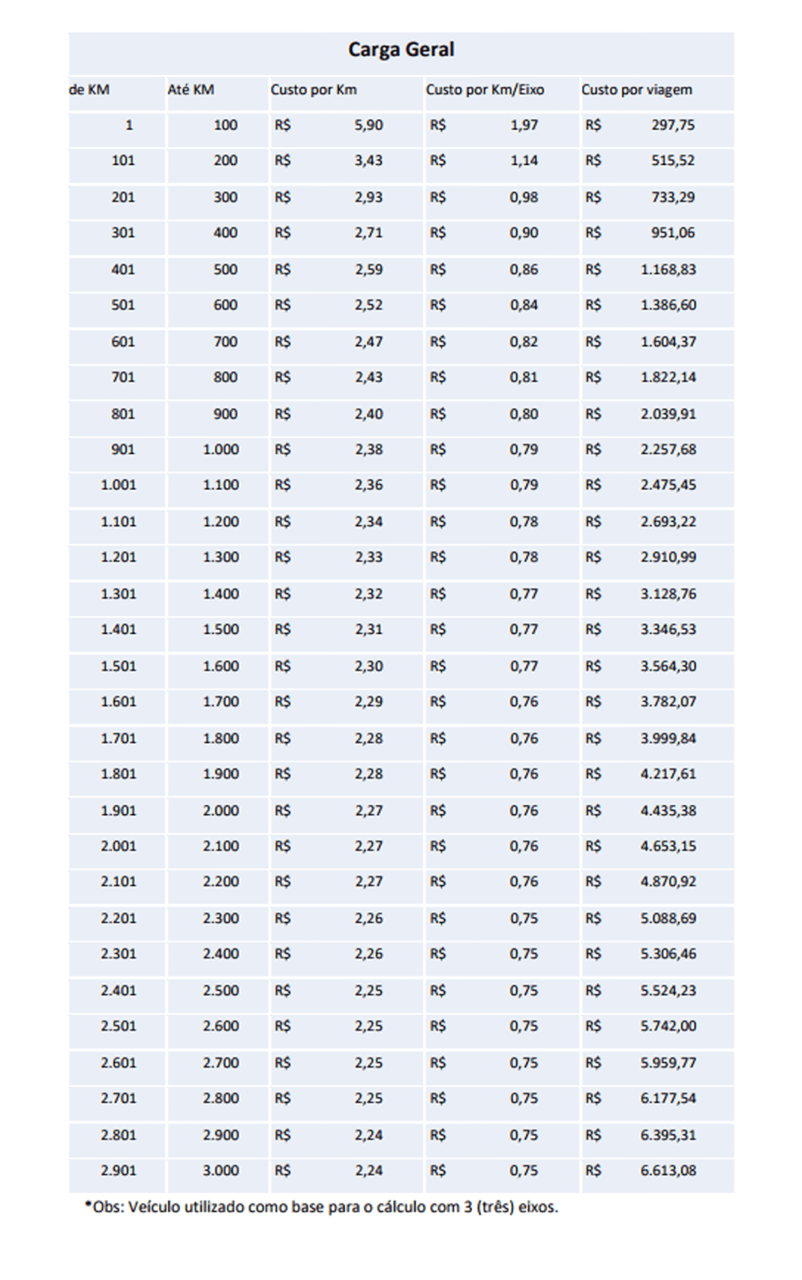Click the 'Carga Geral' table title
802x1280 pixels.
coord(401,49)
